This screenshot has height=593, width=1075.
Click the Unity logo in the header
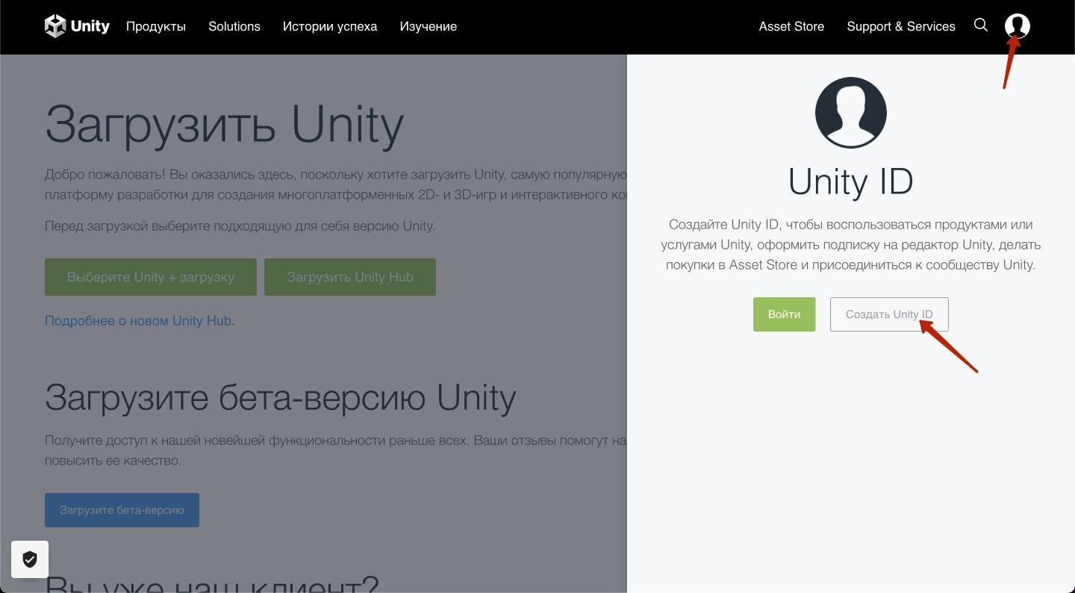(77, 26)
